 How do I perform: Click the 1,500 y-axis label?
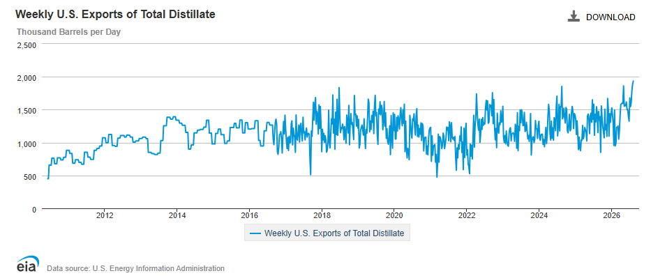(x=27, y=111)
